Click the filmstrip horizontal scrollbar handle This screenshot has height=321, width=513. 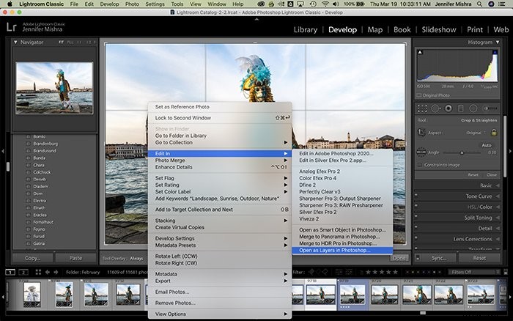coord(423,313)
